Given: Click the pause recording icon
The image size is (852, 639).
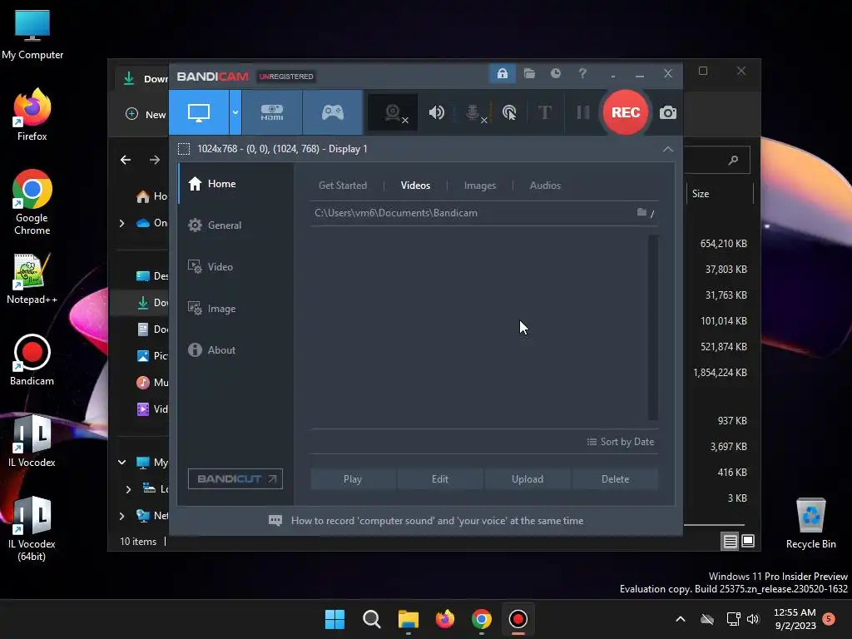Looking at the screenshot, I should tap(583, 112).
